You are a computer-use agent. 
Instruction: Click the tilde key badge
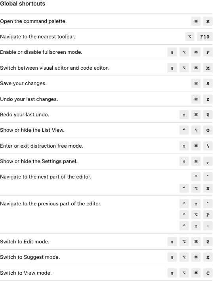pos(208,226)
